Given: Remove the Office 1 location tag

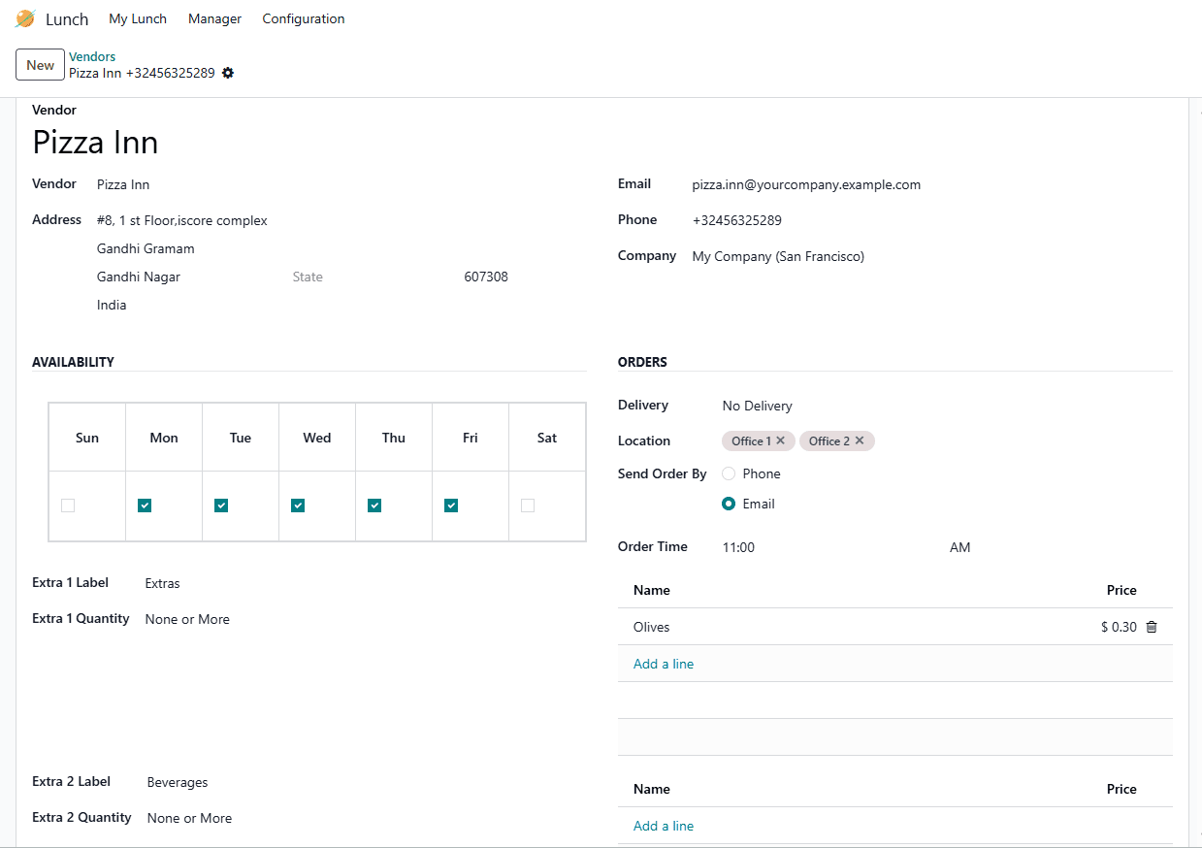Looking at the screenshot, I should click(x=780, y=440).
